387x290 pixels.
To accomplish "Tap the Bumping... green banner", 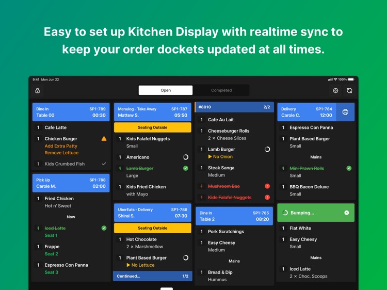I will (x=316, y=213).
